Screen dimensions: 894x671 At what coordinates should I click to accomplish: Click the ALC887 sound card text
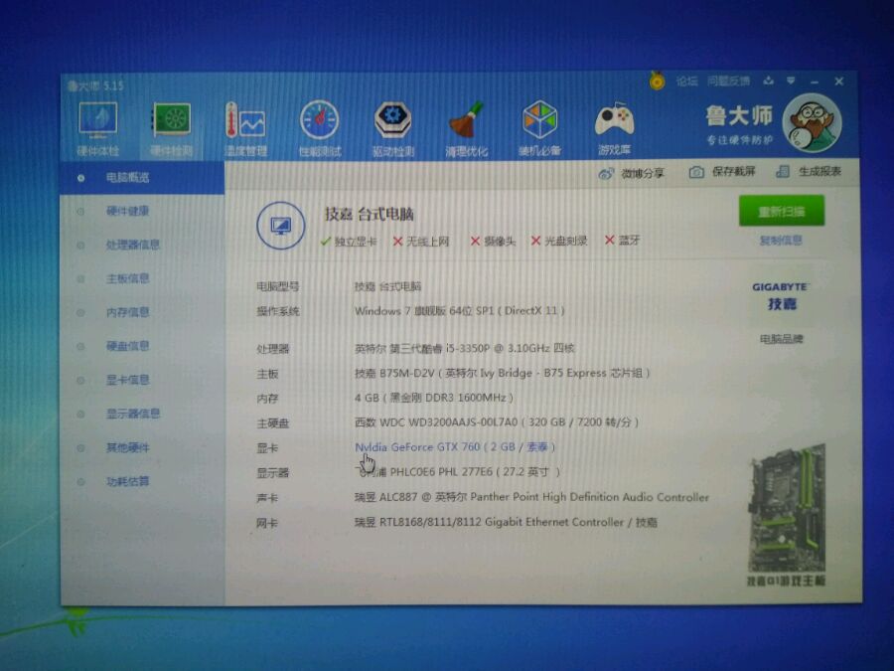pos(532,497)
